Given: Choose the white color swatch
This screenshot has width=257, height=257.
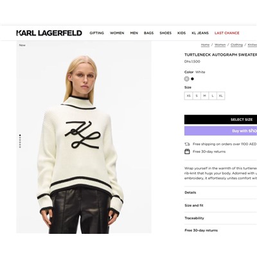Looking at the screenshot, I should pos(187,79).
